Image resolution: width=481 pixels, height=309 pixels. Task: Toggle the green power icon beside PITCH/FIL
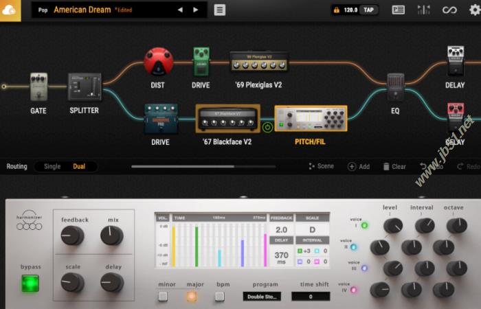point(267,127)
